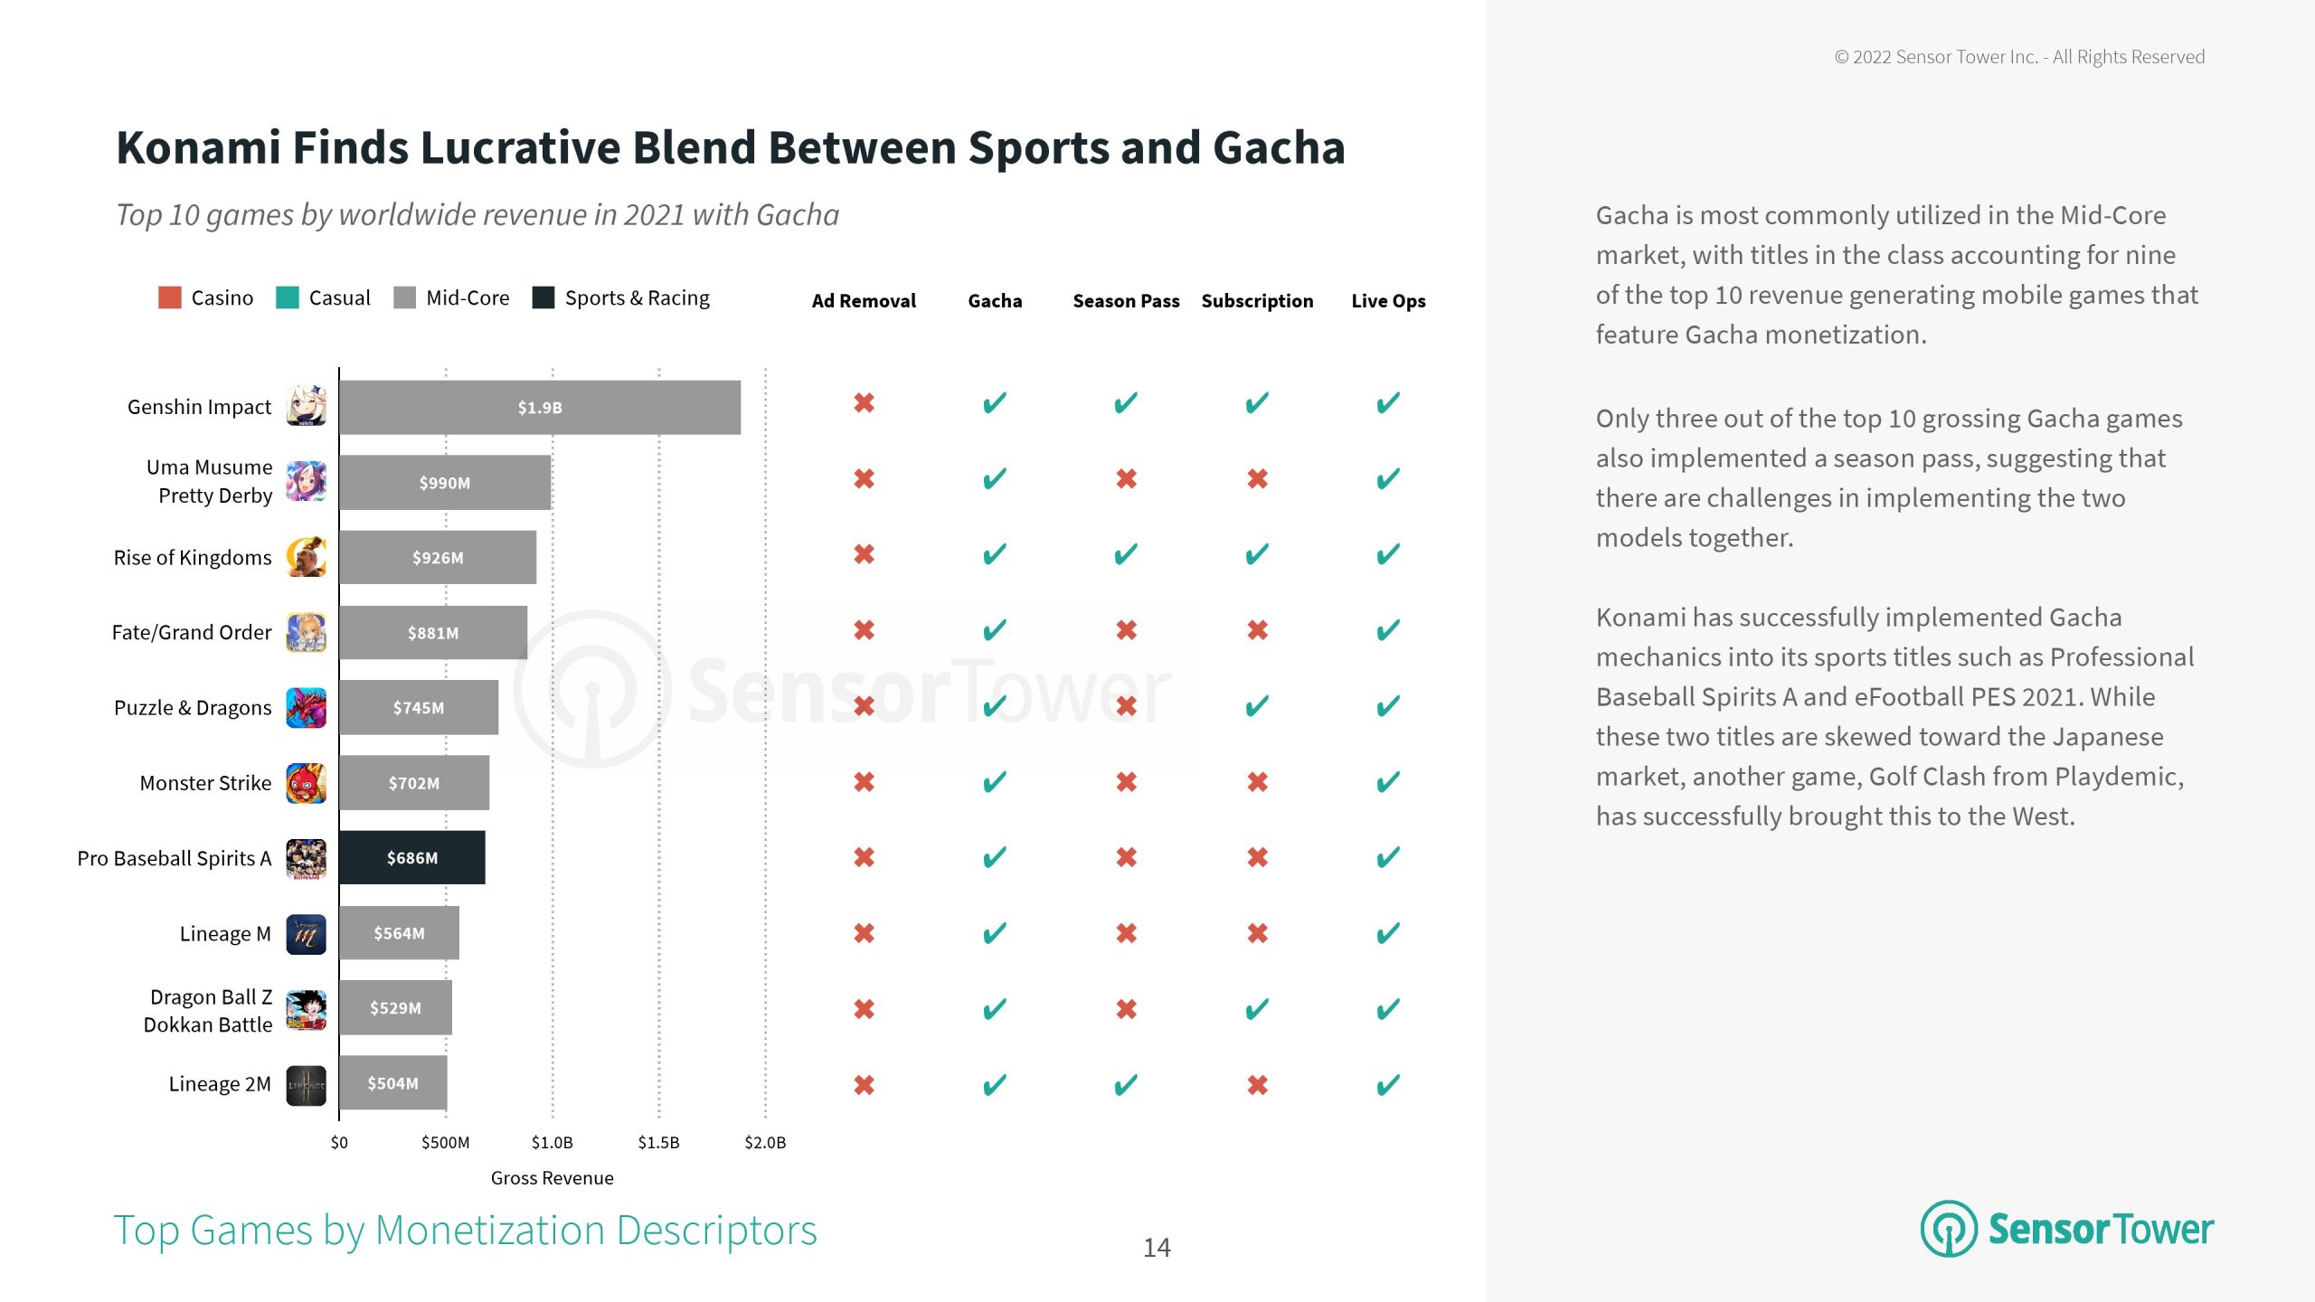Click the Genshin Impact $1.9B revenue bar
This screenshot has height=1302, width=2315.
pos(540,407)
